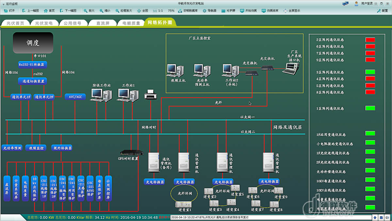392x221 pixels.
Task: Click the sound speaker icon in status bar
Action: click(387, 217)
